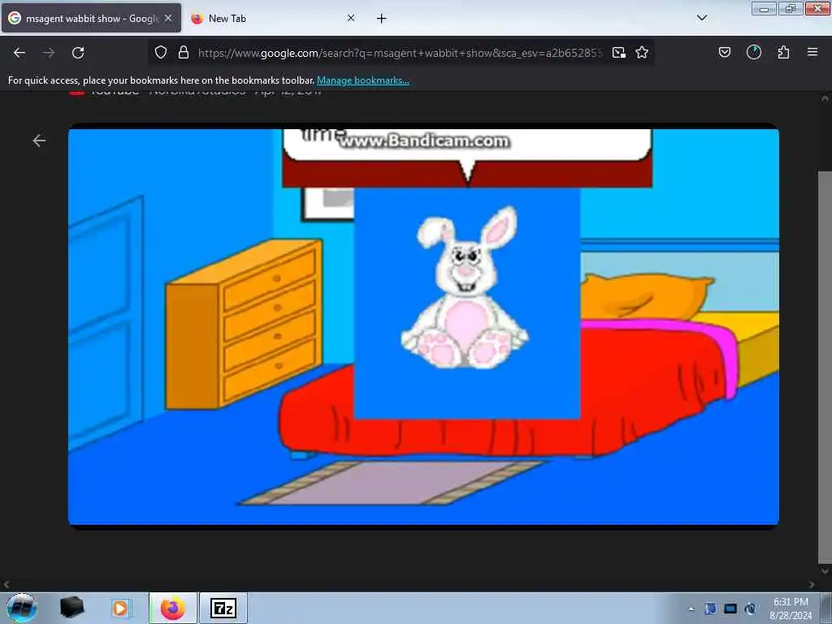This screenshot has height=624, width=832.
Task: Return with the left arrow beside video
Action: (39, 141)
